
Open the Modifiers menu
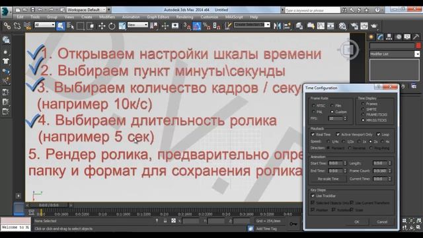pos(107,17)
